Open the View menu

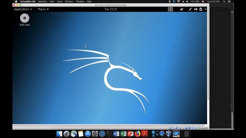click(52, 2)
